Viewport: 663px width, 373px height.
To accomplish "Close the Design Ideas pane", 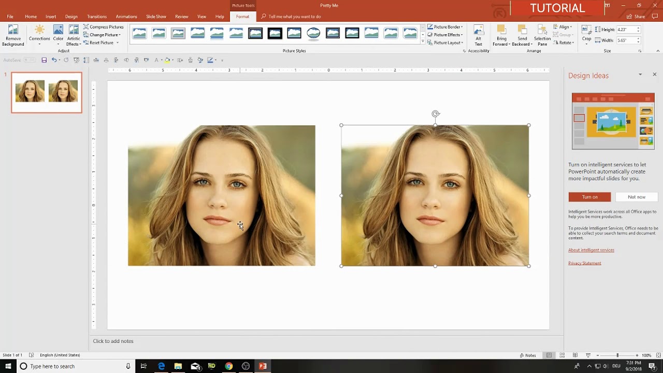I will pos(654,75).
